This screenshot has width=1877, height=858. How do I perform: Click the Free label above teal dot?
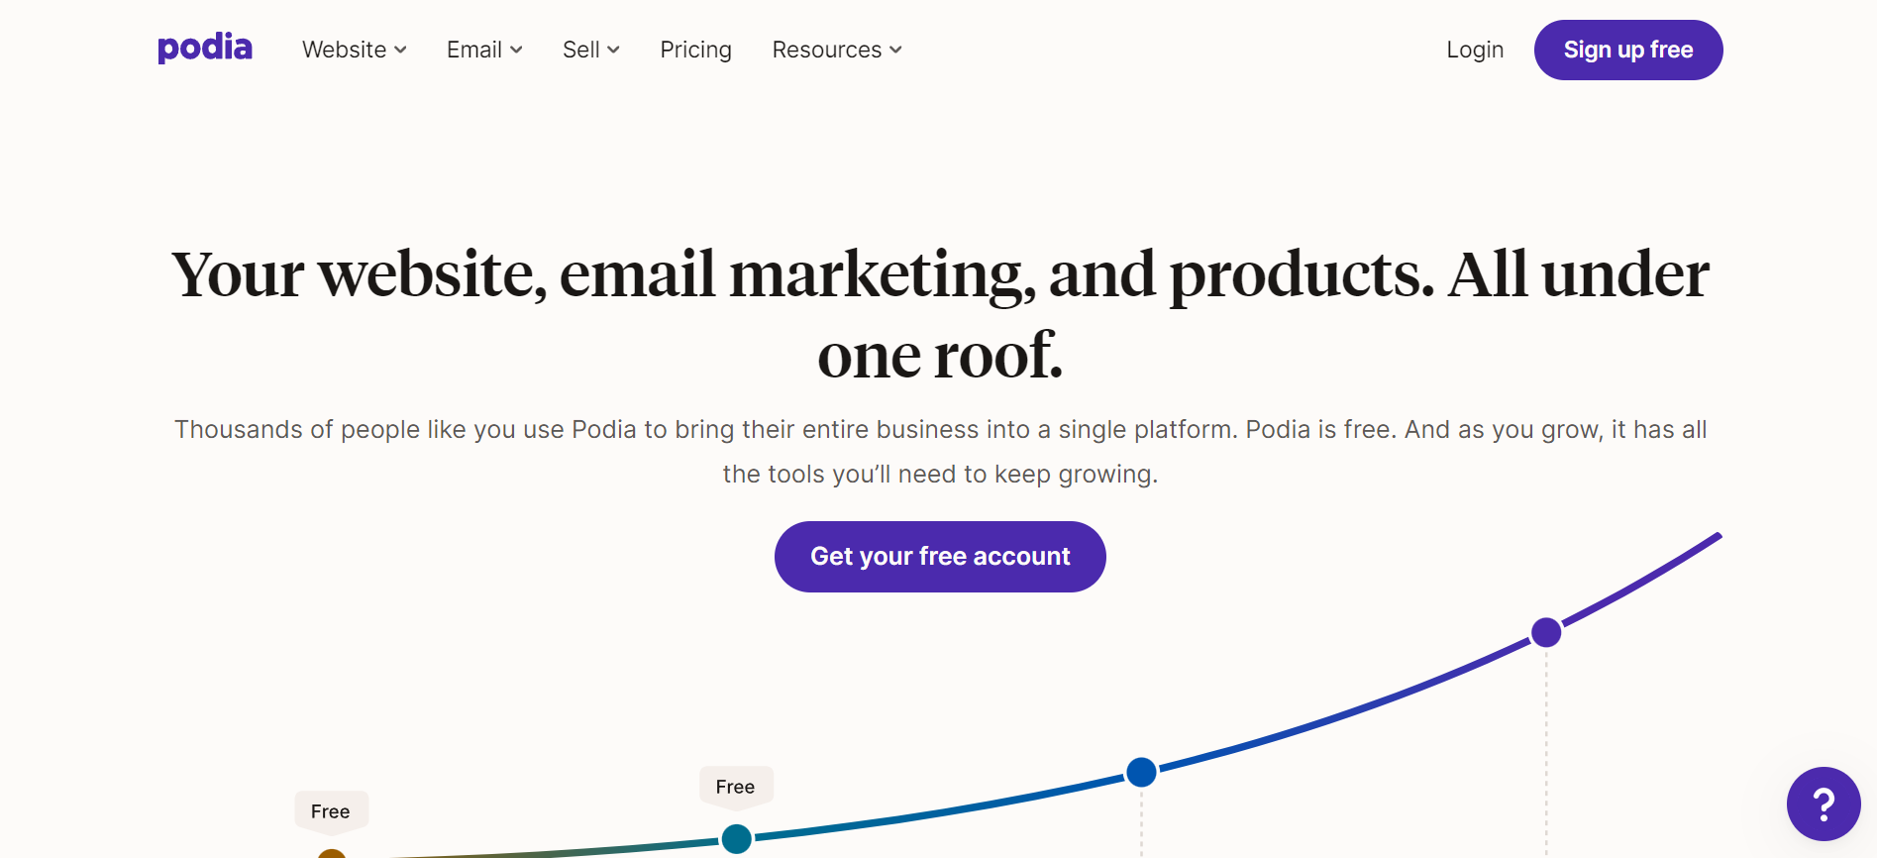pos(735,787)
